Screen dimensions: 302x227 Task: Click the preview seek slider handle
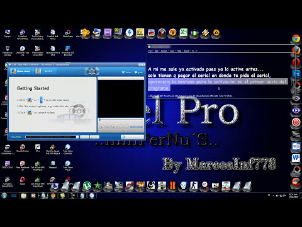click(100, 120)
